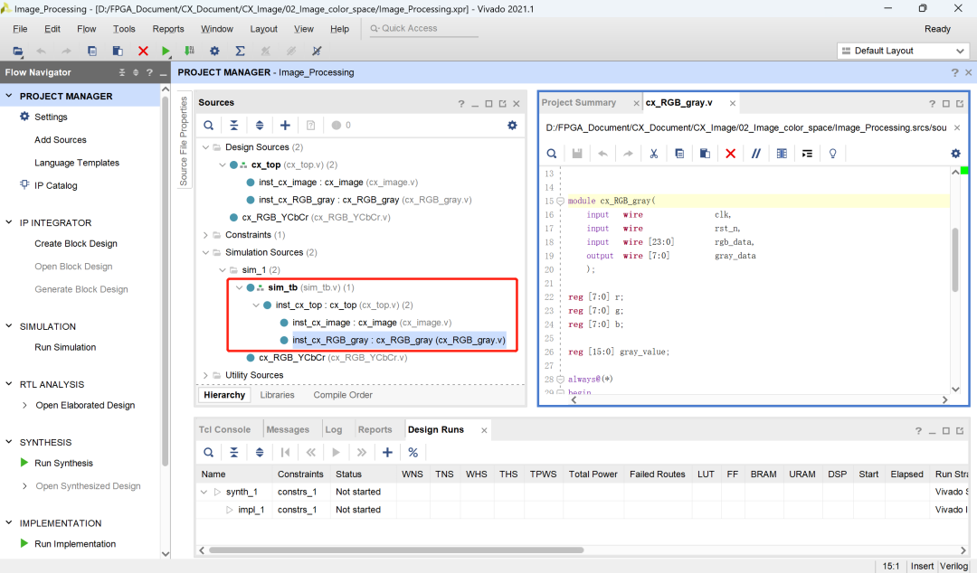Click the plus icon to add sources
This screenshot has height=573, width=977.
[285, 126]
